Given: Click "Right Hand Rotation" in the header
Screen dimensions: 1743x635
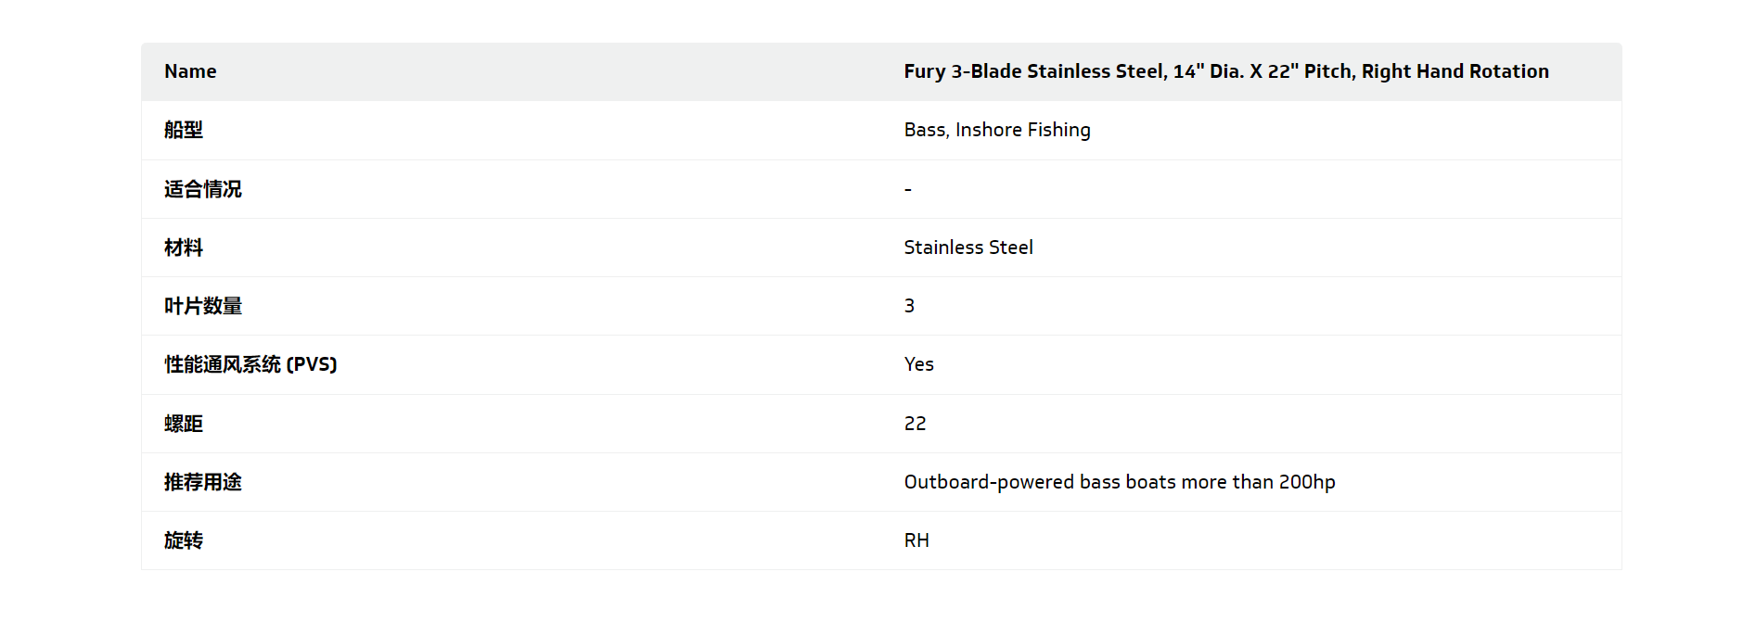Looking at the screenshot, I should pyautogui.click(x=1455, y=71).
